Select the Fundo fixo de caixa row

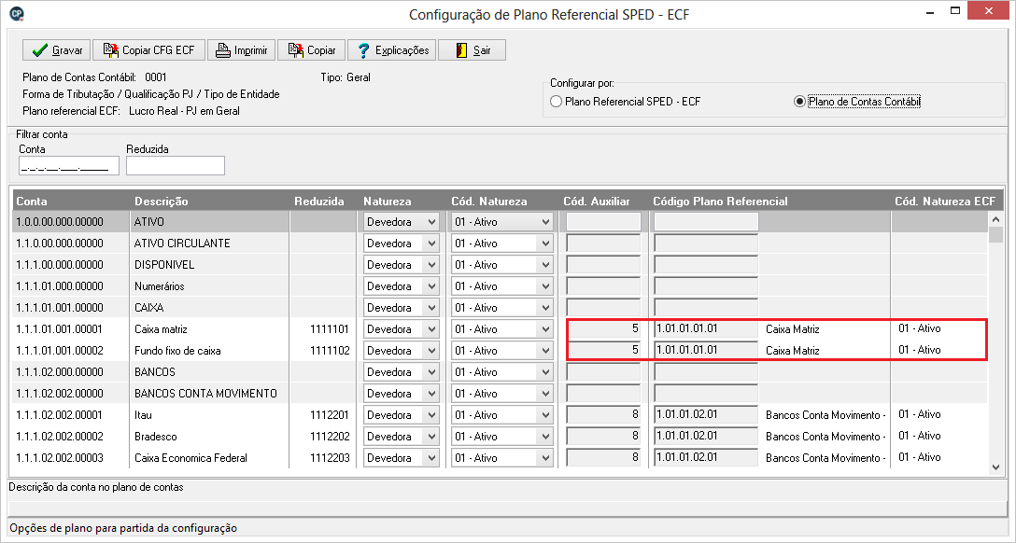pos(177,351)
